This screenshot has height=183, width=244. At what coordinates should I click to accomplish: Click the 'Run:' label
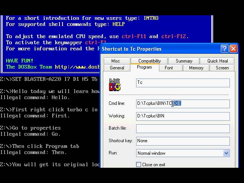[113, 153]
